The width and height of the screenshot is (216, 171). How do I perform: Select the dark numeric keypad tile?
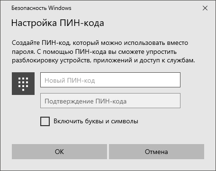[23, 84]
